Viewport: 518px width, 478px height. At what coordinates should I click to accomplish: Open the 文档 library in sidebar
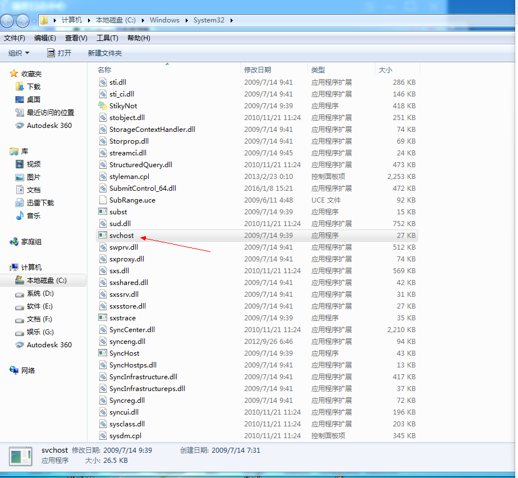(33, 190)
